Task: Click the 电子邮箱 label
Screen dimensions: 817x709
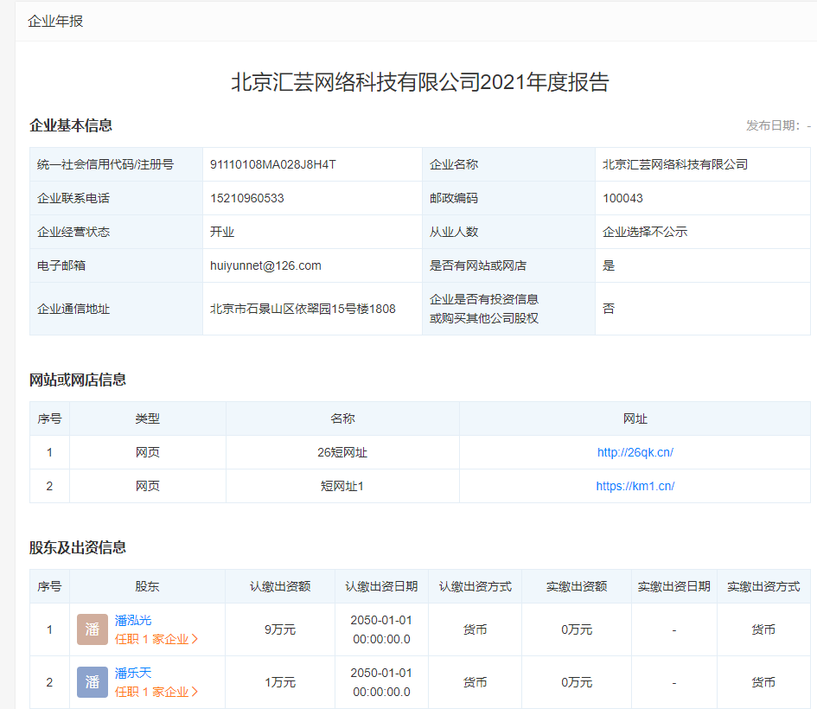Action: [x=61, y=265]
